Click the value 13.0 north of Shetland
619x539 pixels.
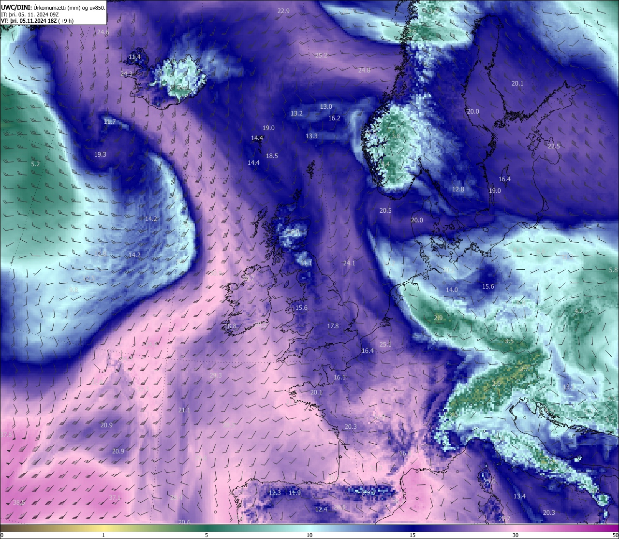(x=326, y=106)
